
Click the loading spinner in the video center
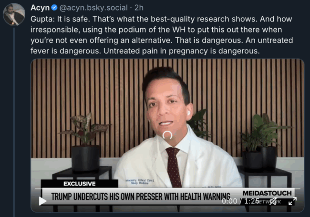click(x=167, y=135)
